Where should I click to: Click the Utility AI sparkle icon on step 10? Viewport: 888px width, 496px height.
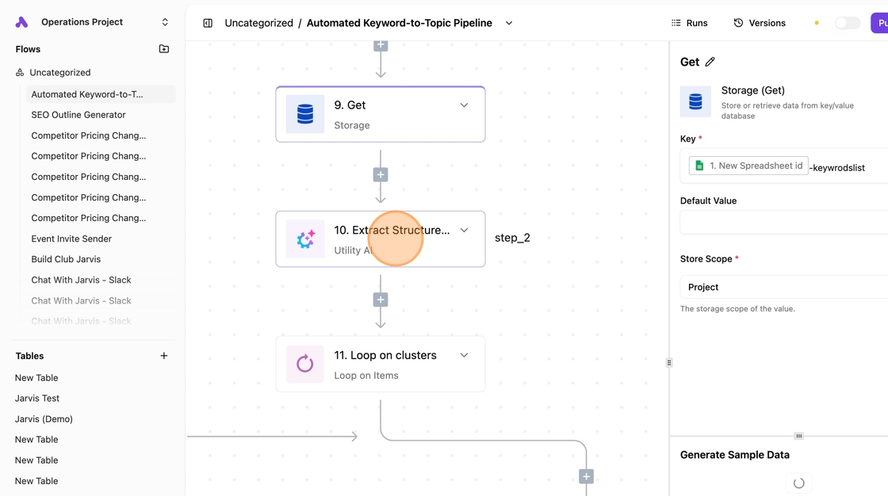point(305,239)
